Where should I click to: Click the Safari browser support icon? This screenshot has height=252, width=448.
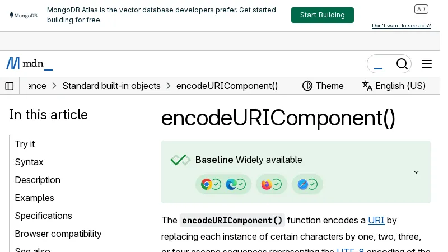pos(303,184)
